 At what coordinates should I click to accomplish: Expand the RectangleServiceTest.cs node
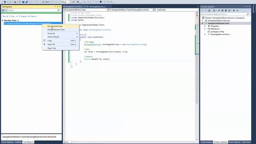(x=205, y=34)
